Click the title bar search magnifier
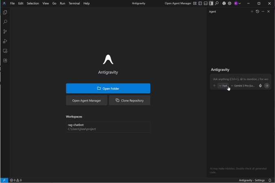This screenshot has width=275, height=183. 217,3
